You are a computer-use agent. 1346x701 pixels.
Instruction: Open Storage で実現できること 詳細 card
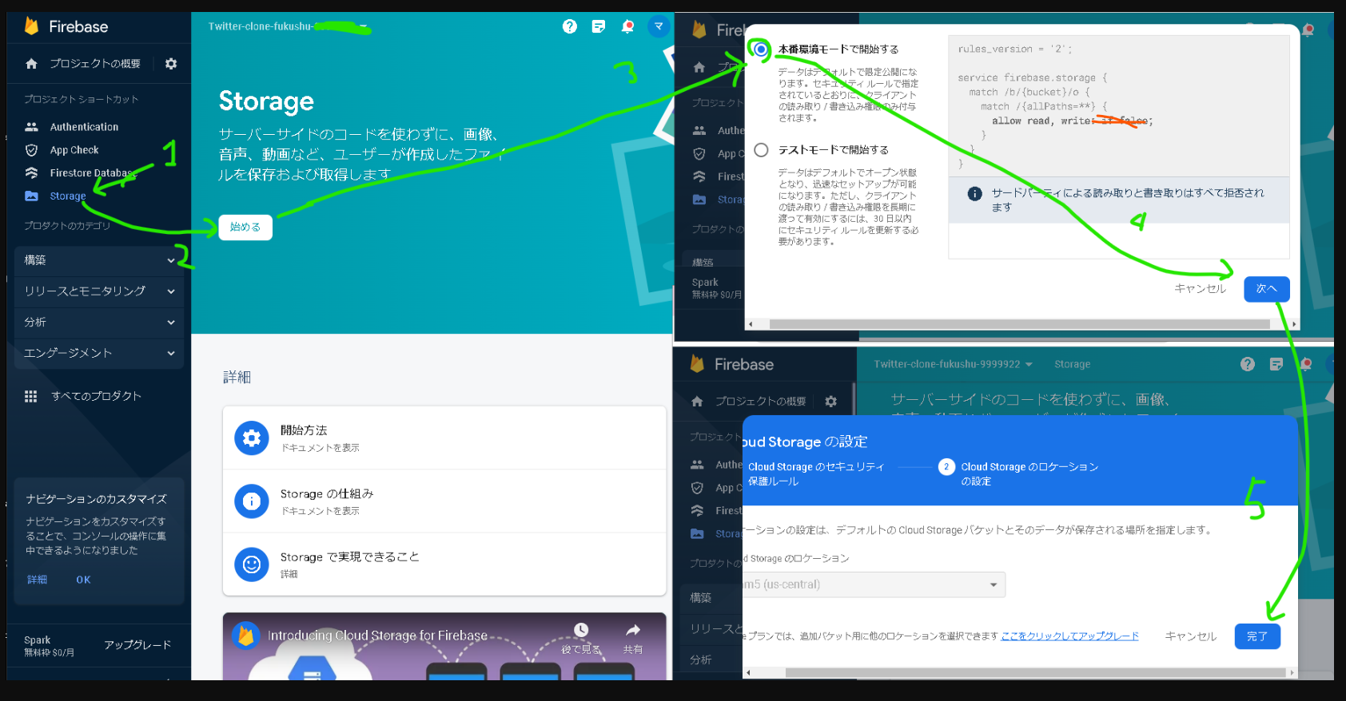click(444, 564)
